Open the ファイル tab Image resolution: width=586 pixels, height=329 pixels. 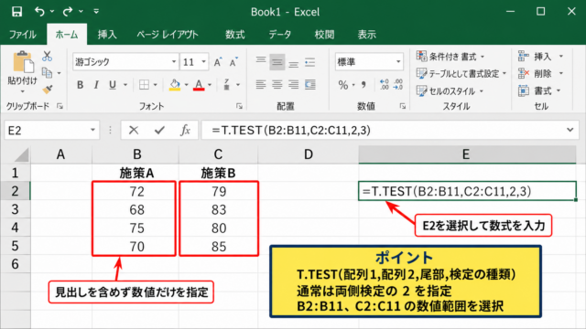(23, 35)
